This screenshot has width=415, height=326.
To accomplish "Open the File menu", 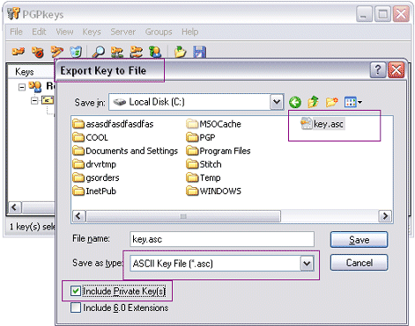I will coord(16,32).
